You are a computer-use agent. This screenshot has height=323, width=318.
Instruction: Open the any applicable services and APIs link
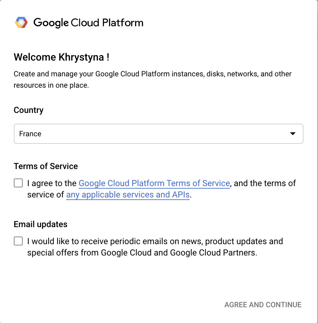point(128,195)
